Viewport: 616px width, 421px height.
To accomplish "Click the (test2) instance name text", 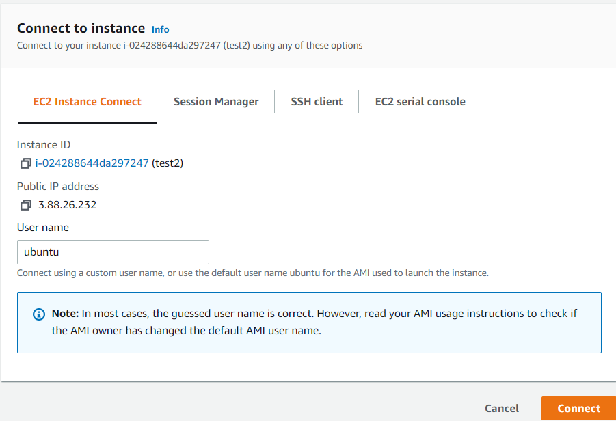I will point(168,163).
